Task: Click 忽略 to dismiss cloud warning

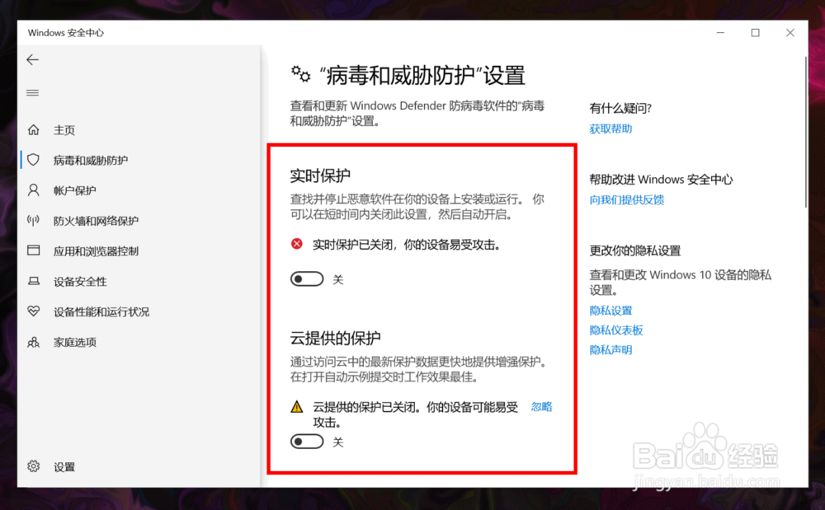Action: tap(541, 406)
